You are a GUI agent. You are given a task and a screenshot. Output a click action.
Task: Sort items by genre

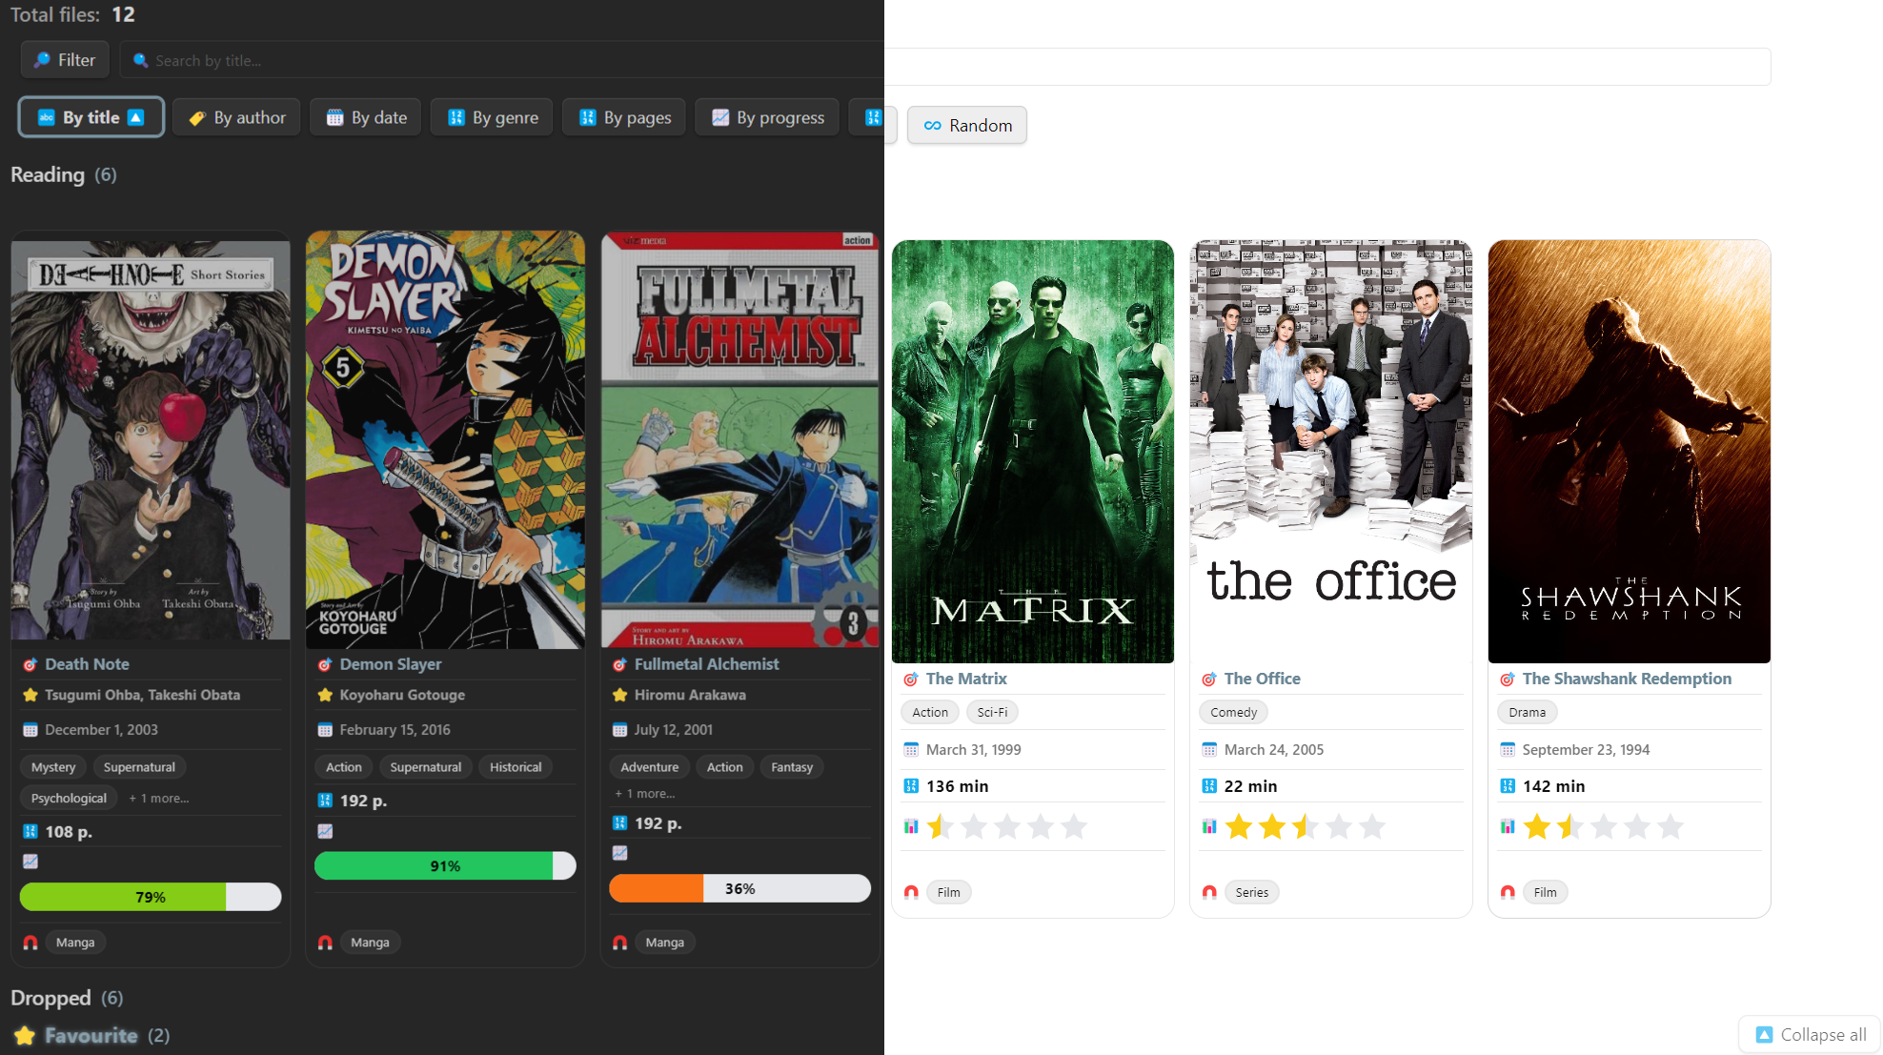pyautogui.click(x=492, y=117)
